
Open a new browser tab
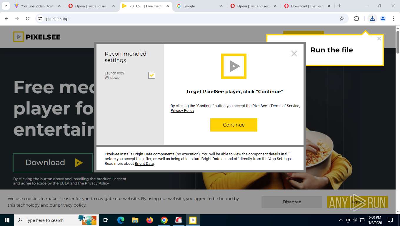(x=340, y=6)
